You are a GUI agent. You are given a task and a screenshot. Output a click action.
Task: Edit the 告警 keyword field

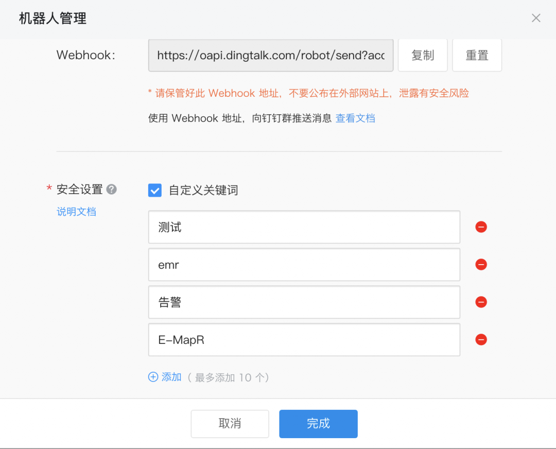point(304,302)
